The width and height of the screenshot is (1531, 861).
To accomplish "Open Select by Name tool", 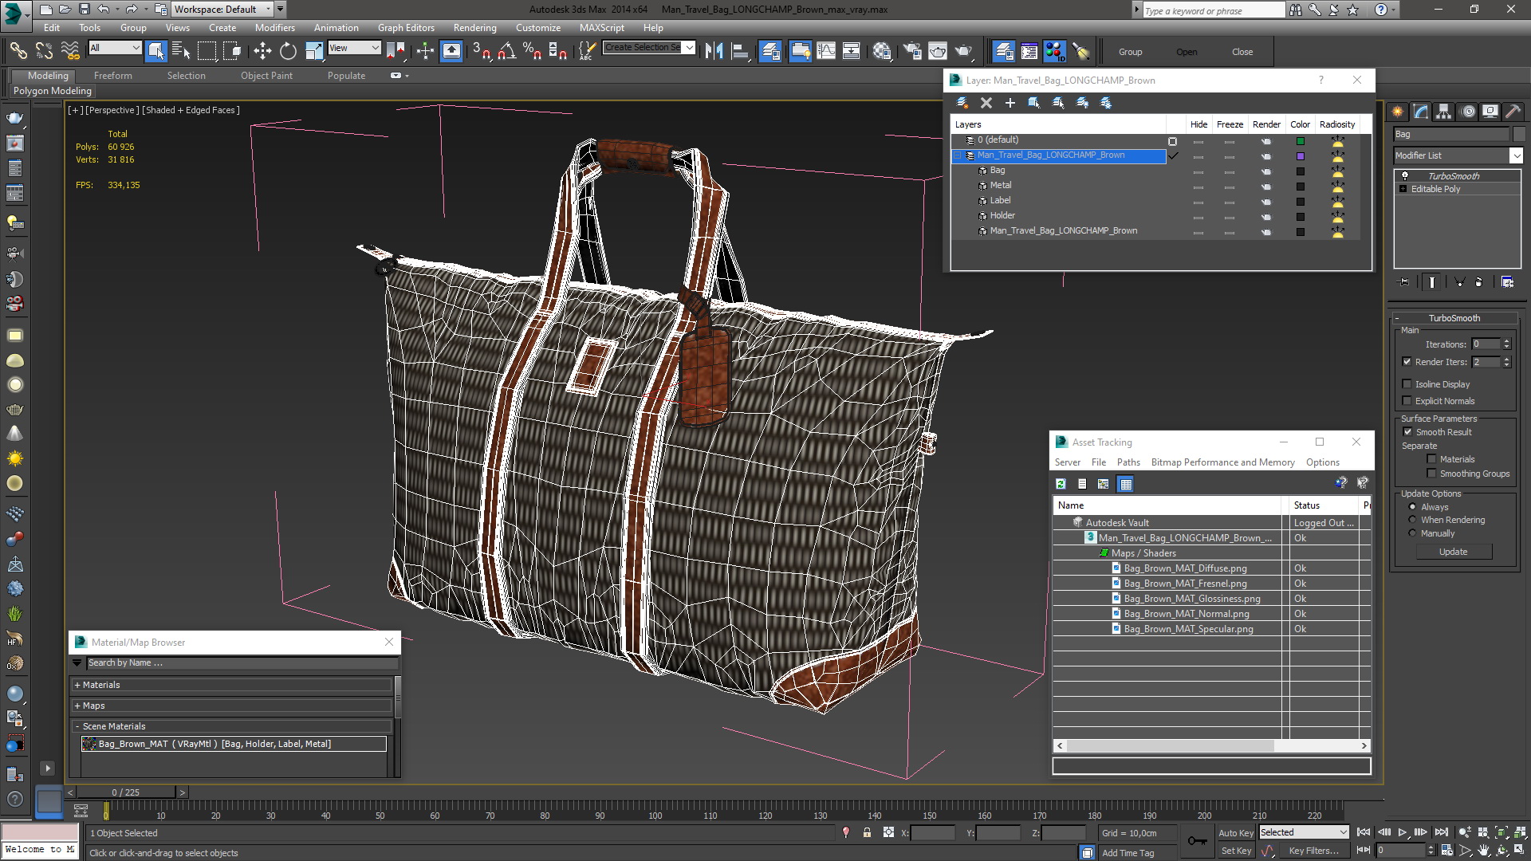I will tap(181, 51).
